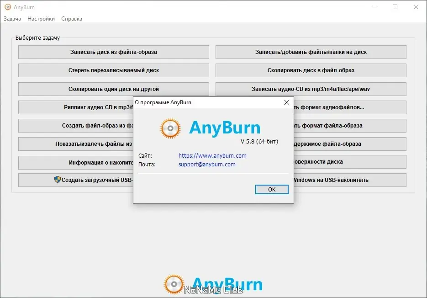Screen dimensions: 427x298
Task: Click Показать/извлечь файлы button
Action: pos(76,144)
